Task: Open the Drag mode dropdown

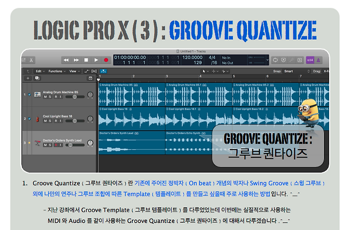Action: pos(326,71)
